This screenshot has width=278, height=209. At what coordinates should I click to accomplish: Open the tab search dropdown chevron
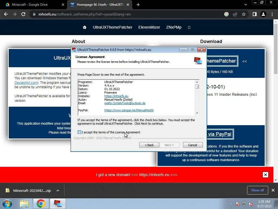click(245, 5)
